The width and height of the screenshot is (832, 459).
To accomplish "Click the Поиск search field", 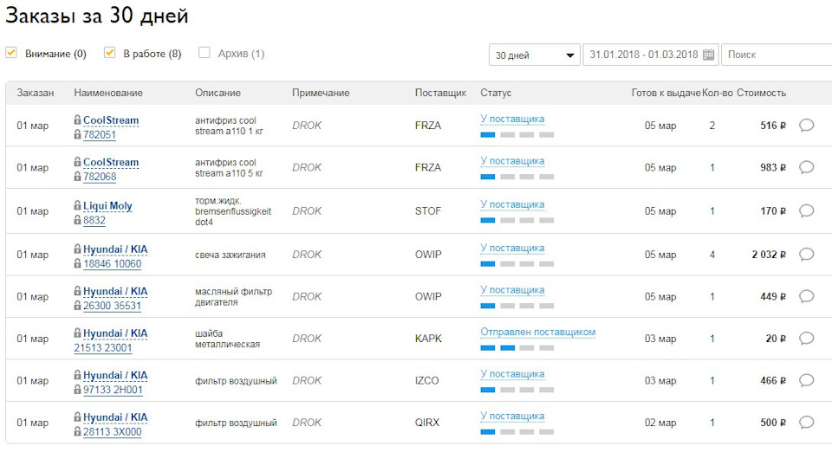I will (x=777, y=55).
